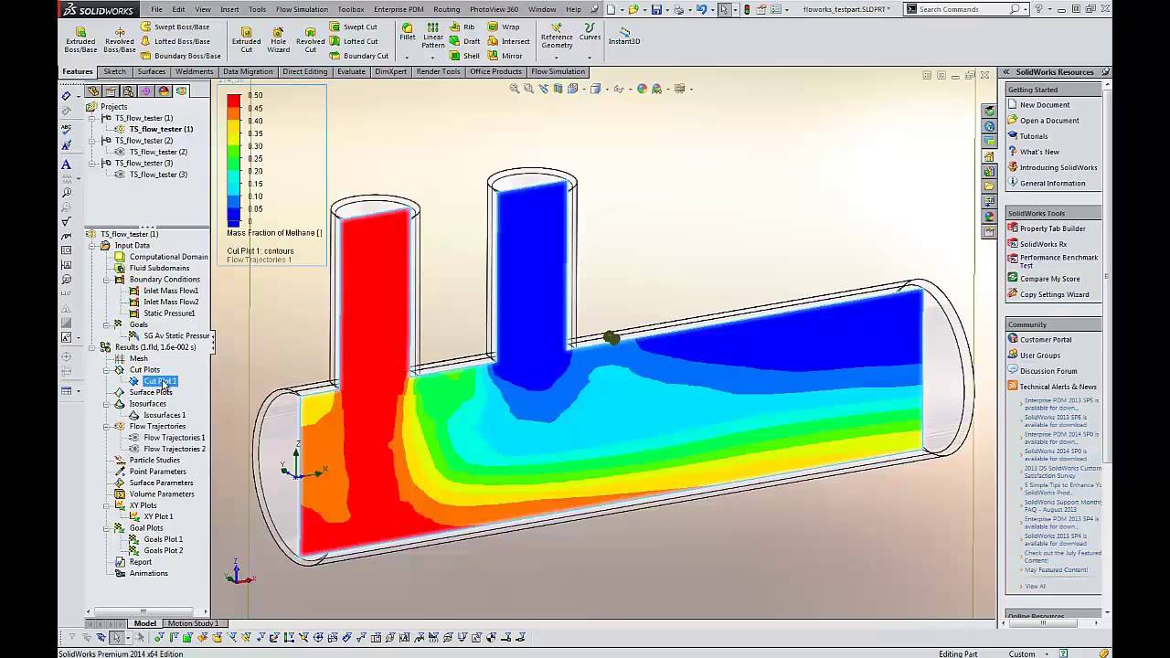Collapse the Boundary Conditions tree node

106,280
